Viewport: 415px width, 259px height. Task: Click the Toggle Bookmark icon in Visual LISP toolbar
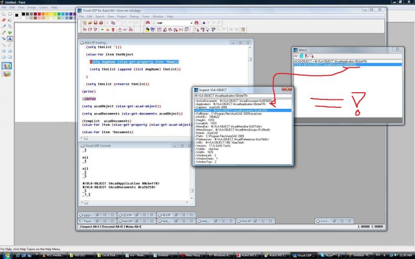click(x=203, y=23)
